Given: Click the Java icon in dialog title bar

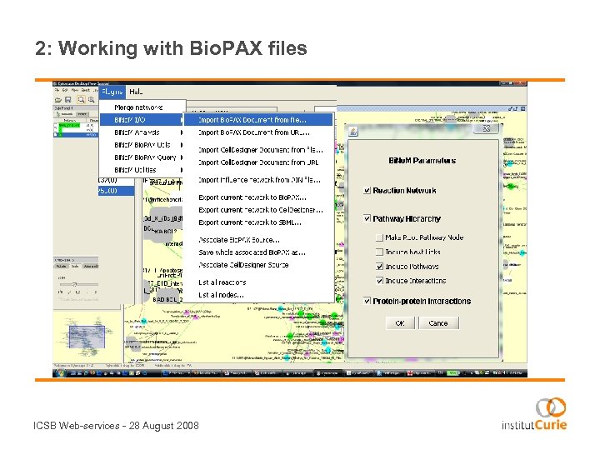Looking at the screenshot, I should [353, 132].
